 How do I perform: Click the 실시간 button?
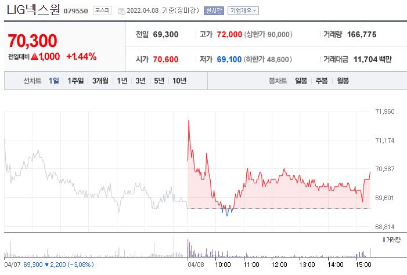point(214,10)
